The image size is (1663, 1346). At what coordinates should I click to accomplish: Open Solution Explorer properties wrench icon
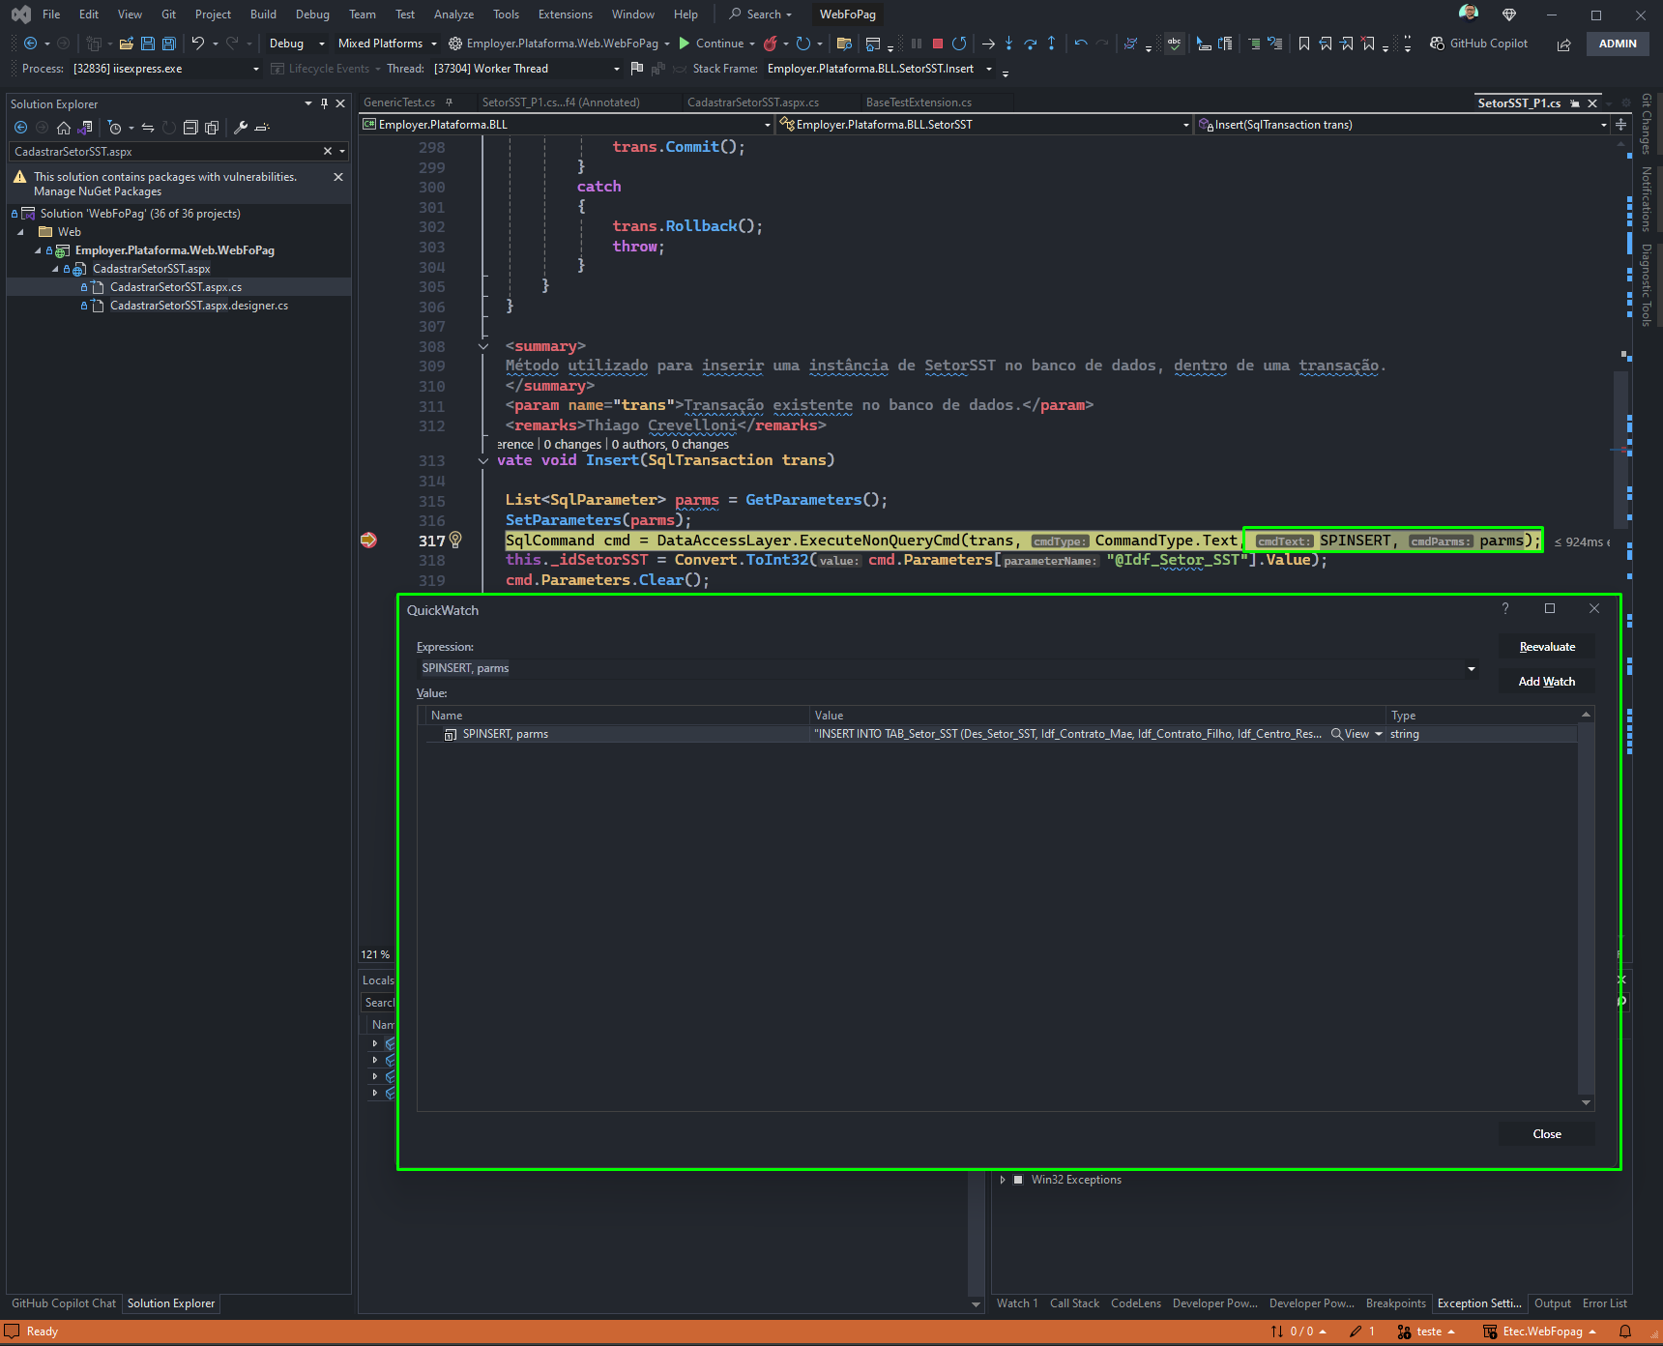pyautogui.click(x=241, y=128)
